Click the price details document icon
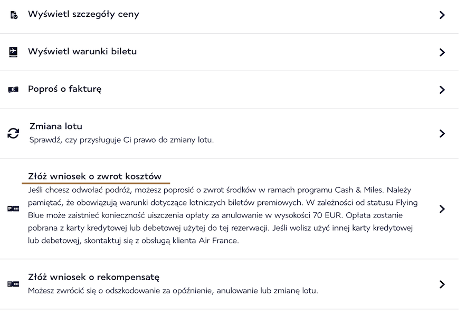Image resolution: width=466 pixels, height=316 pixels. (14, 15)
